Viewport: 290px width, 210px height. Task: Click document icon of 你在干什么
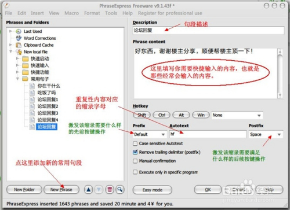[x=32, y=86]
